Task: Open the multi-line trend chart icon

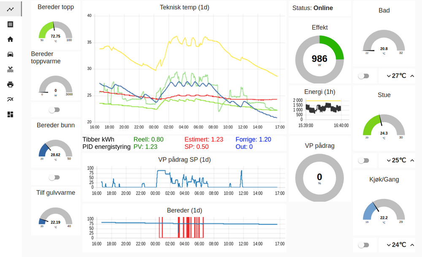Action: click(x=11, y=99)
